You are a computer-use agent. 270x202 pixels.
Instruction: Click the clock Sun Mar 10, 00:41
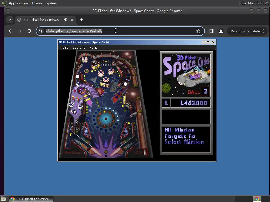coord(255,3)
